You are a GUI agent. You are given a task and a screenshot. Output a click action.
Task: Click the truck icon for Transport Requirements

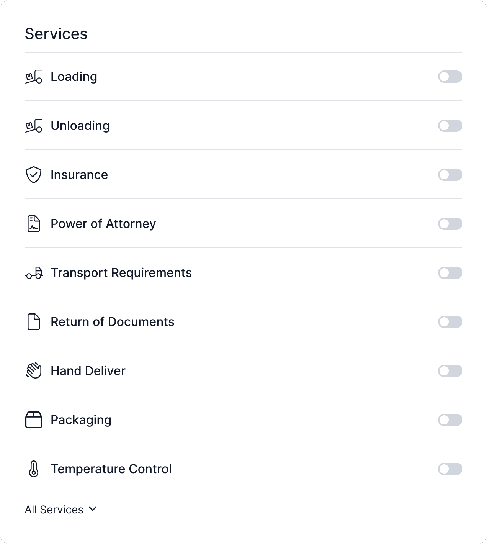pyautogui.click(x=34, y=273)
